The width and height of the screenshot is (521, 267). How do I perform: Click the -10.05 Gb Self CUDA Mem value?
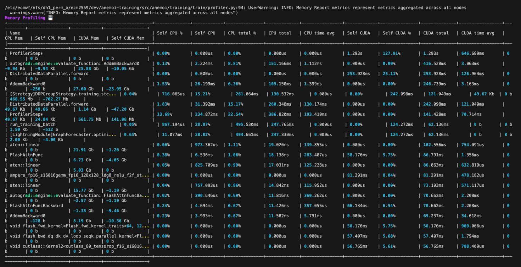pyautogui.click(x=123, y=68)
